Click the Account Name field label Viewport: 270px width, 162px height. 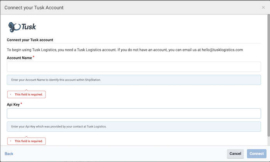coord(19,58)
